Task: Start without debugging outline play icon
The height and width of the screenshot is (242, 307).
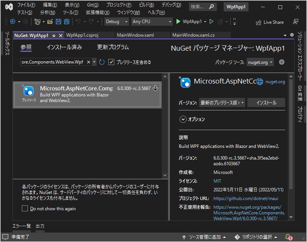Action: coord(212,22)
